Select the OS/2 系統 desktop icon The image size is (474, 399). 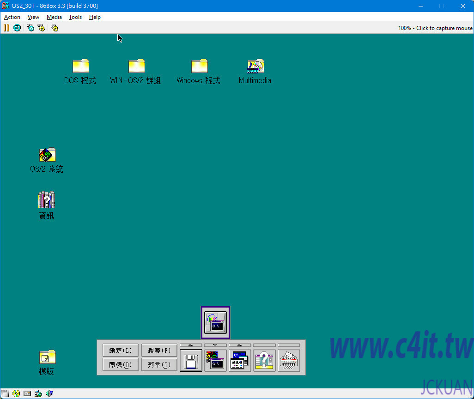pos(47,154)
